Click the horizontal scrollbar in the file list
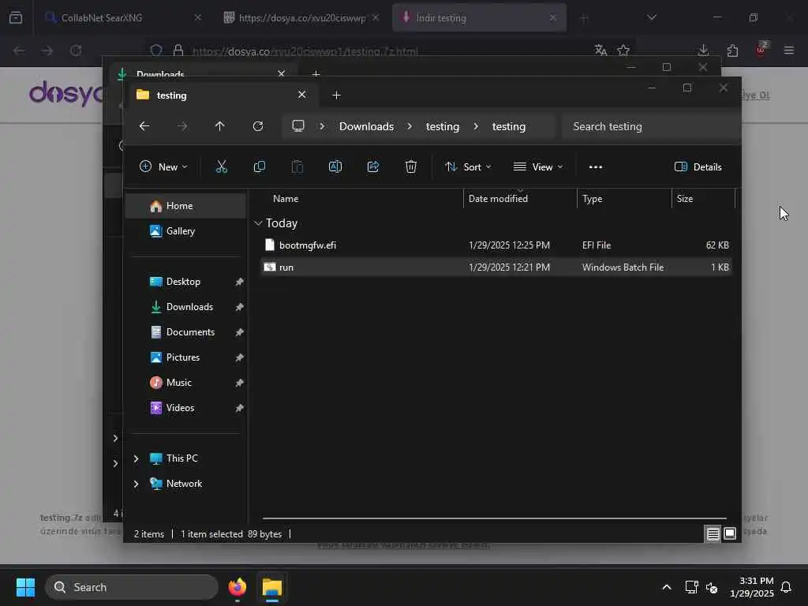The width and height of the screenshot is (808, 606). coord(494,518)
